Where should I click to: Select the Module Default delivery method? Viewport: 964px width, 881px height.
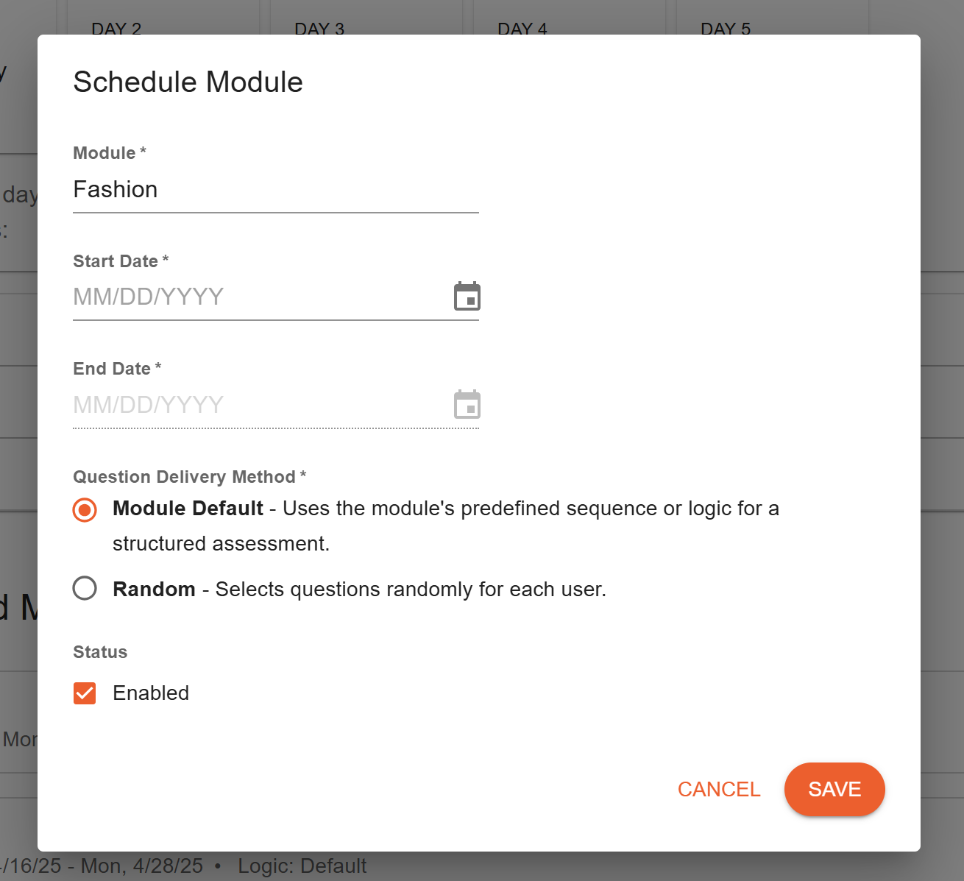coord(85,509)
